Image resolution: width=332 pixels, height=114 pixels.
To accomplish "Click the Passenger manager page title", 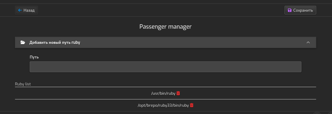I will pyautogui.click(x=165, y=27).
